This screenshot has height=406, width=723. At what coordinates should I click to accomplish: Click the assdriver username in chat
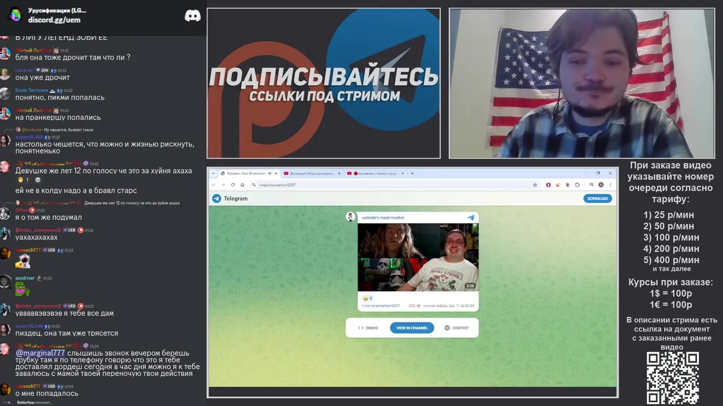pyautogui.click(x=25, y=278)
